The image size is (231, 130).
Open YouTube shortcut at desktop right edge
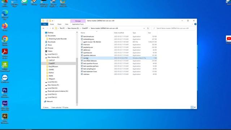point(228,39)
